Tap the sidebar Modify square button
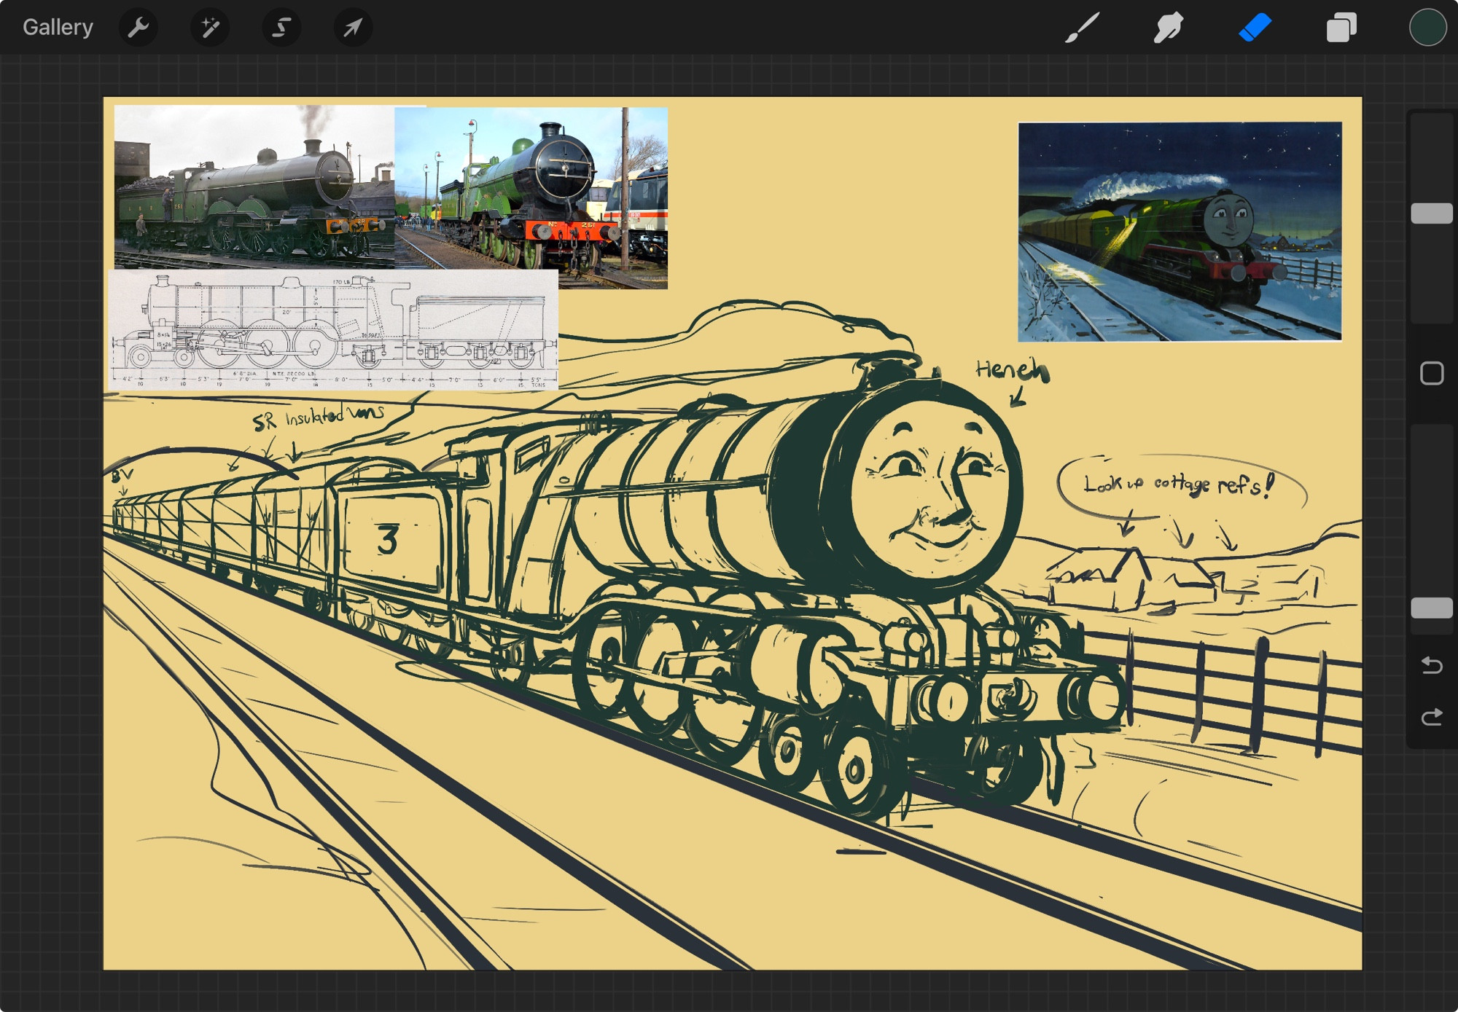The image size is (1458, 1012). pyautogui.click(x=1432, y=373)
